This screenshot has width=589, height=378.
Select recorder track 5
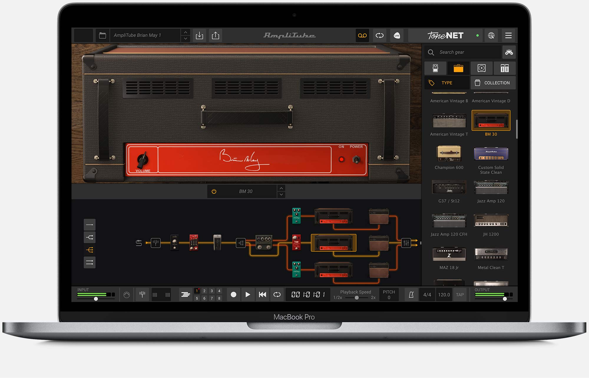tap(197, 298)
